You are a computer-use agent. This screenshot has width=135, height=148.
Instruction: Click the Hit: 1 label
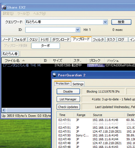[87, 30]
